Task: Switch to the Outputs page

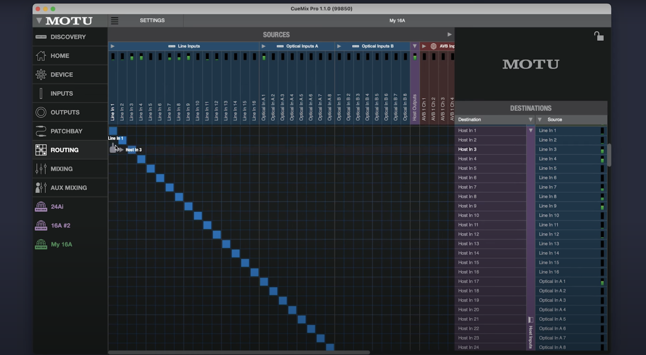Action: [x=65, y=112]
